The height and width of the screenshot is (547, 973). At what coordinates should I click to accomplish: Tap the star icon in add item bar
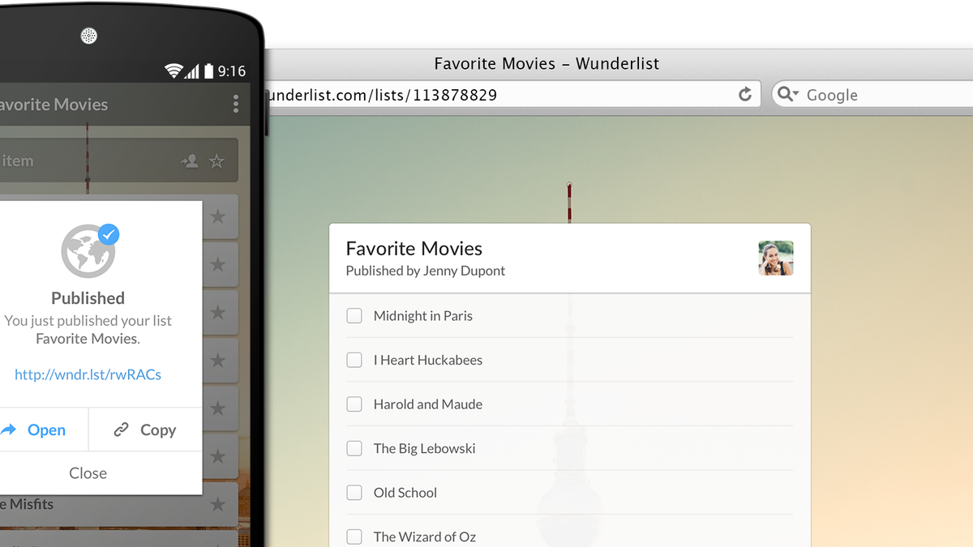(216, 161)
